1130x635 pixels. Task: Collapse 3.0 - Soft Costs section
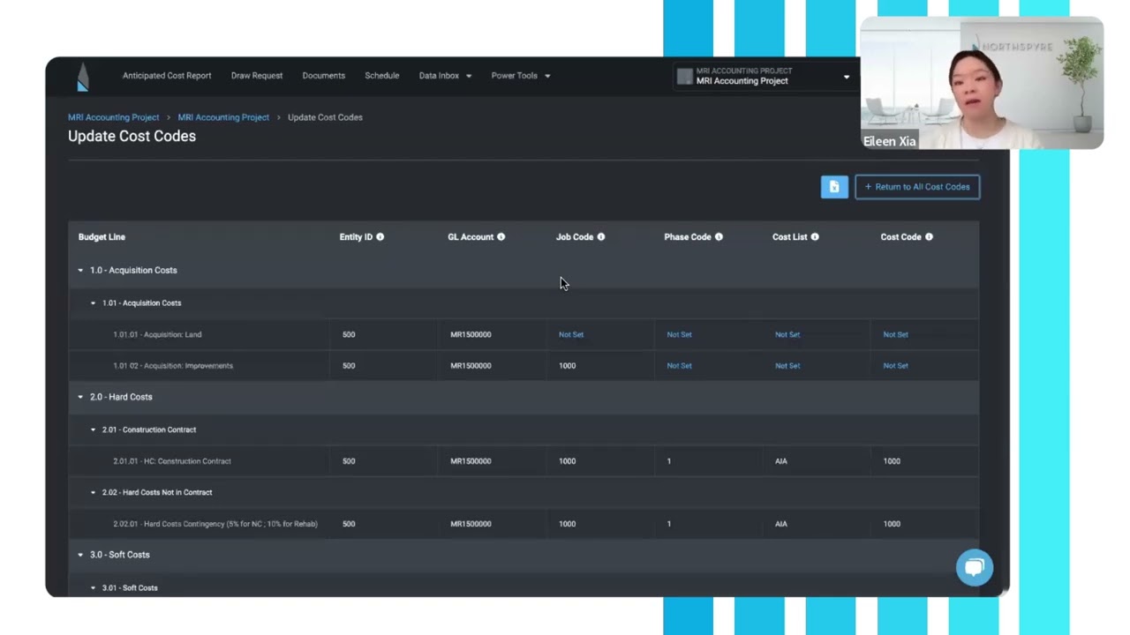[80, 555]
